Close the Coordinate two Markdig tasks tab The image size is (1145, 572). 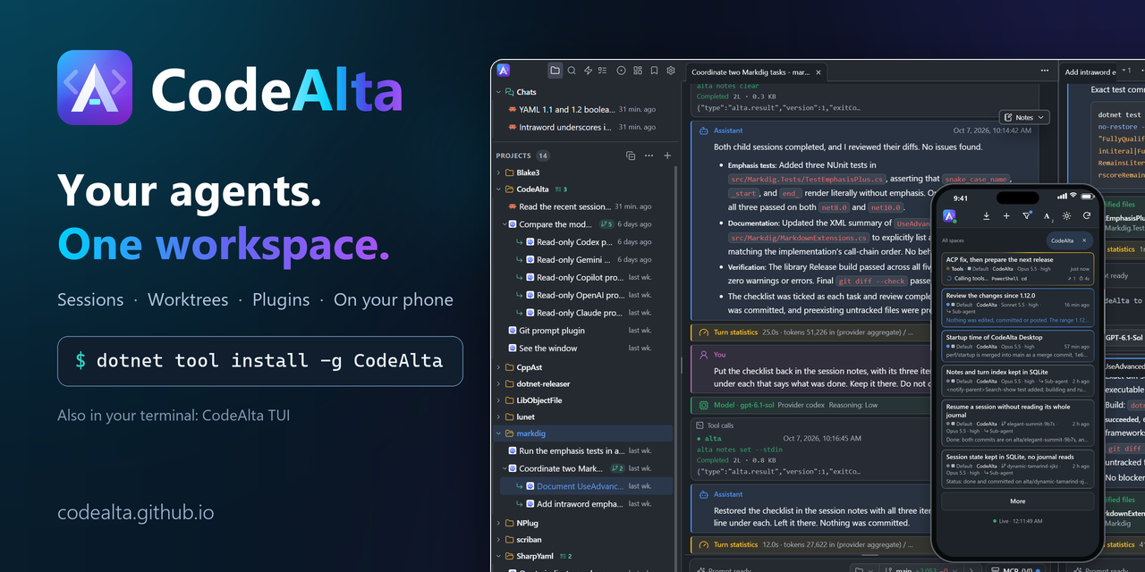(818, 71)
